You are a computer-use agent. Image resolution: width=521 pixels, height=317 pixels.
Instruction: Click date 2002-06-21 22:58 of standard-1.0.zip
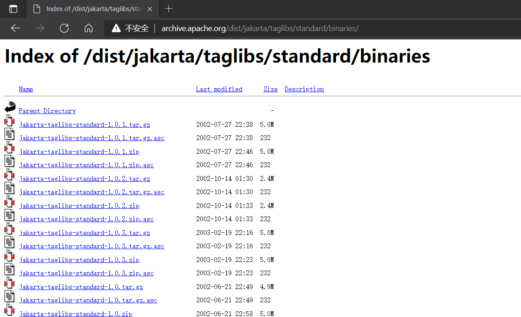tap(224, 313)
